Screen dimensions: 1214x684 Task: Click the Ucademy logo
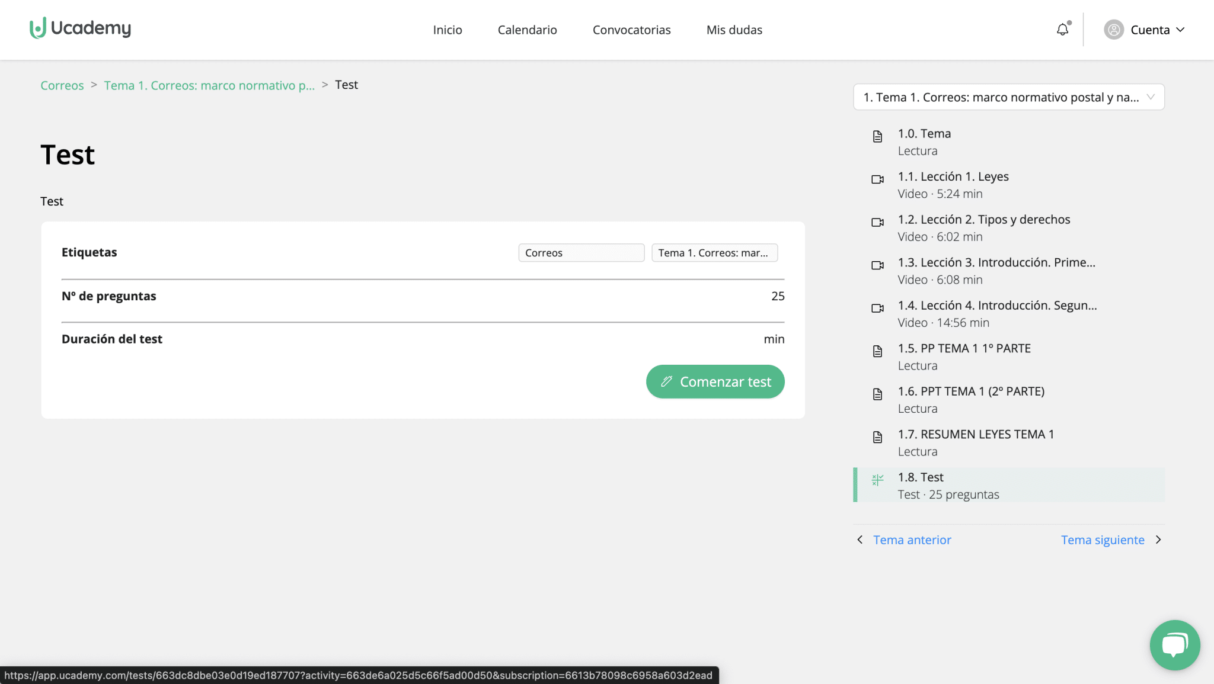(x=81, y=28)
